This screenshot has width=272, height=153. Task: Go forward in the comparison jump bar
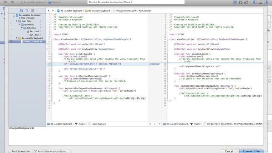(53, 11)
